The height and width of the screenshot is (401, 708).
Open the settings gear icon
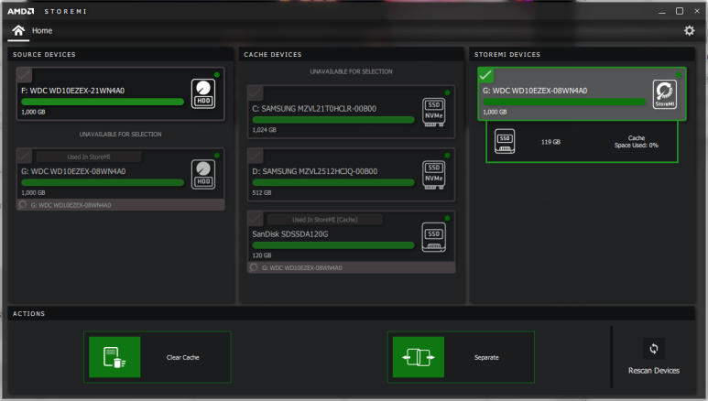689,31
